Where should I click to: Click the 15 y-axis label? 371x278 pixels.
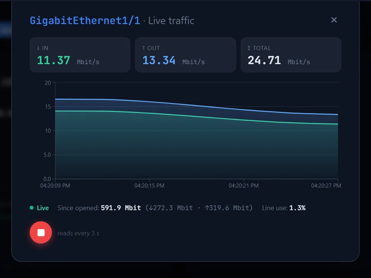click(x=48, y=107)
